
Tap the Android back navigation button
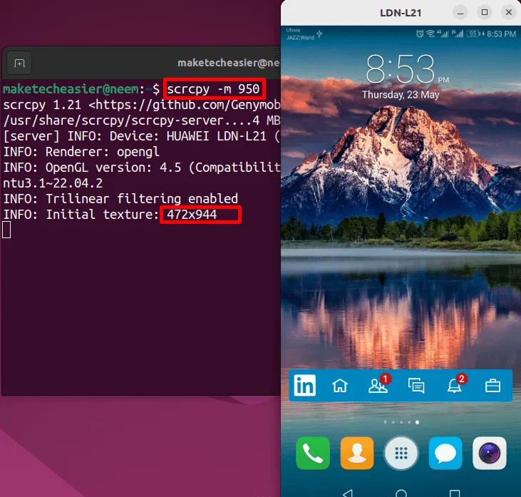[x=348, y=493]
